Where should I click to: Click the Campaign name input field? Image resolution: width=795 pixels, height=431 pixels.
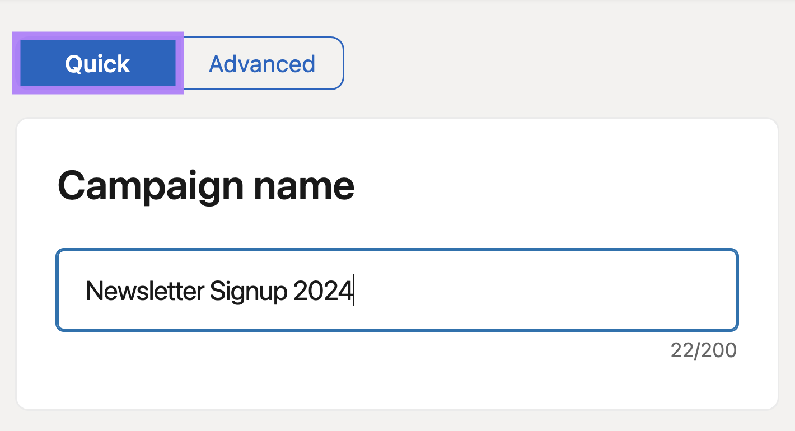tap(397, 290)
